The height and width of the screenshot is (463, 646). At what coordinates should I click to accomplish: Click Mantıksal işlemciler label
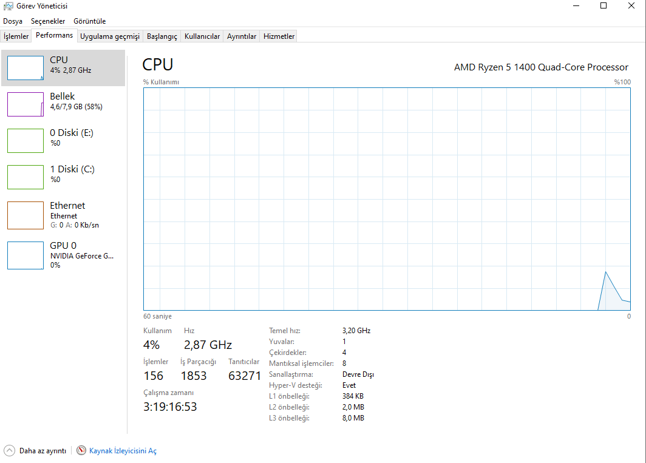tap(301, 363)
